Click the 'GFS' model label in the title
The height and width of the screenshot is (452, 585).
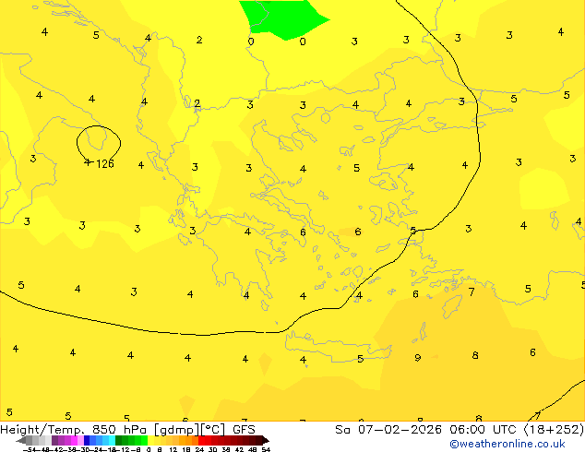(x=244, y=430)
